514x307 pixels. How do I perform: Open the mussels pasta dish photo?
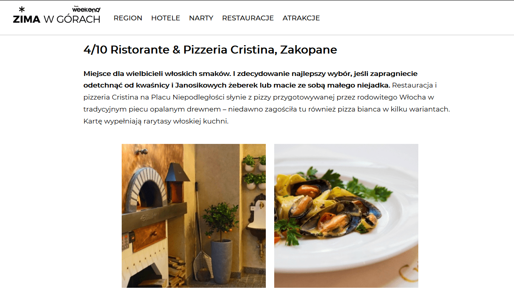point(346,216)
